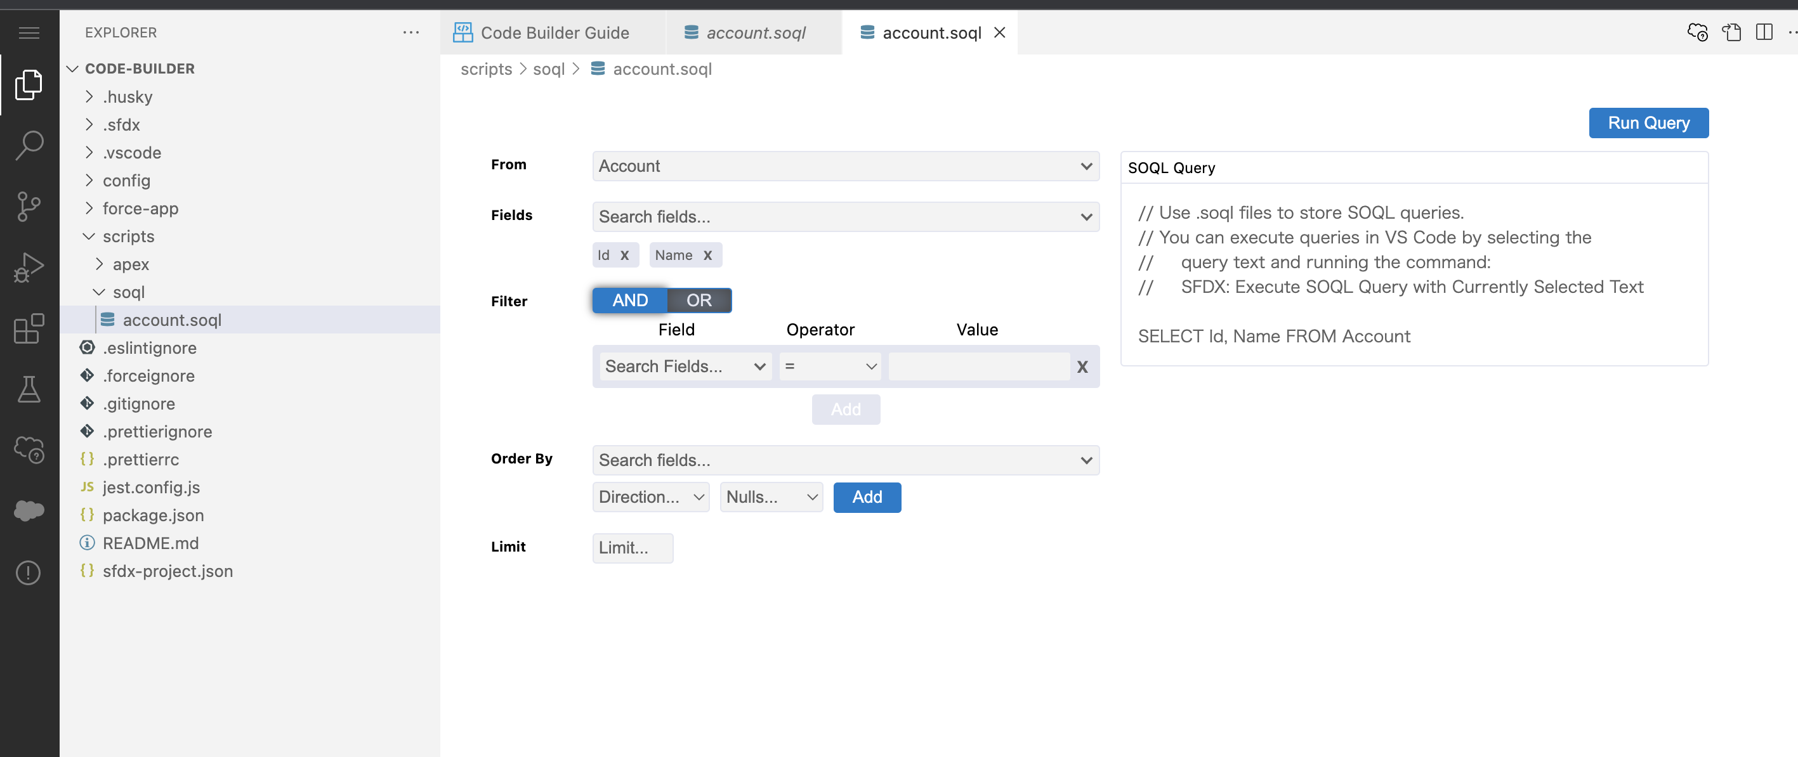This screenshot has width=1798, height=757.
Task: Click the Limit input field
Action: pos(633,548)
